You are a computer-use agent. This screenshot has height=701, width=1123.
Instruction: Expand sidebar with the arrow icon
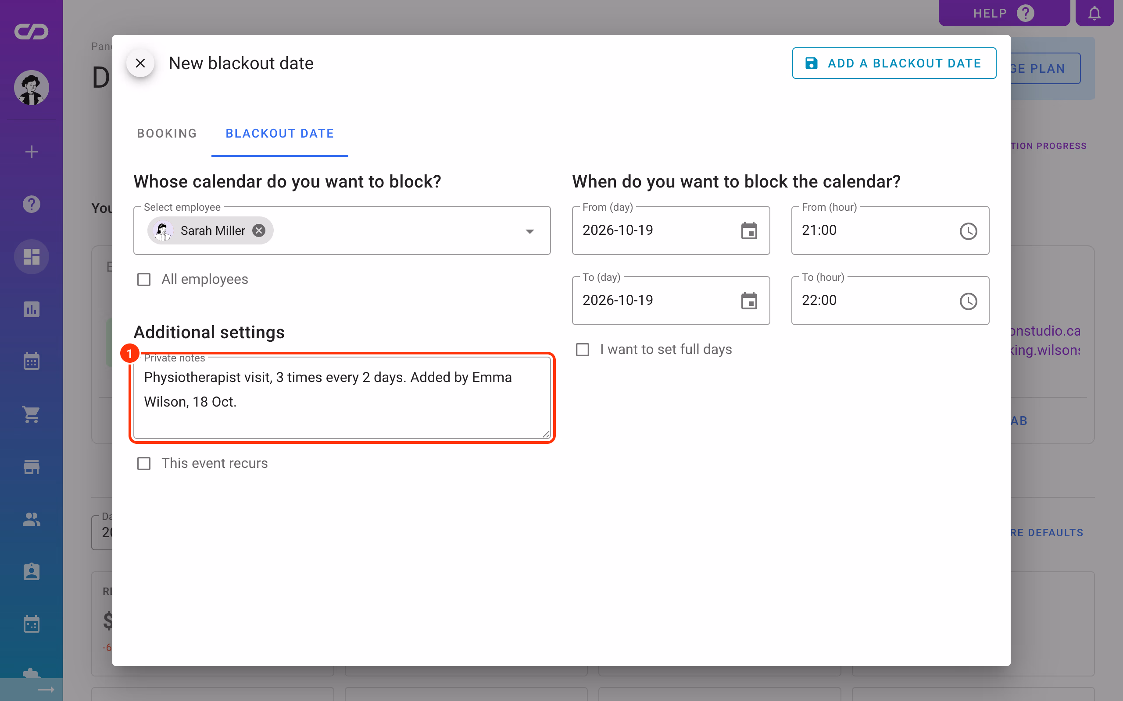click(46, 690)
